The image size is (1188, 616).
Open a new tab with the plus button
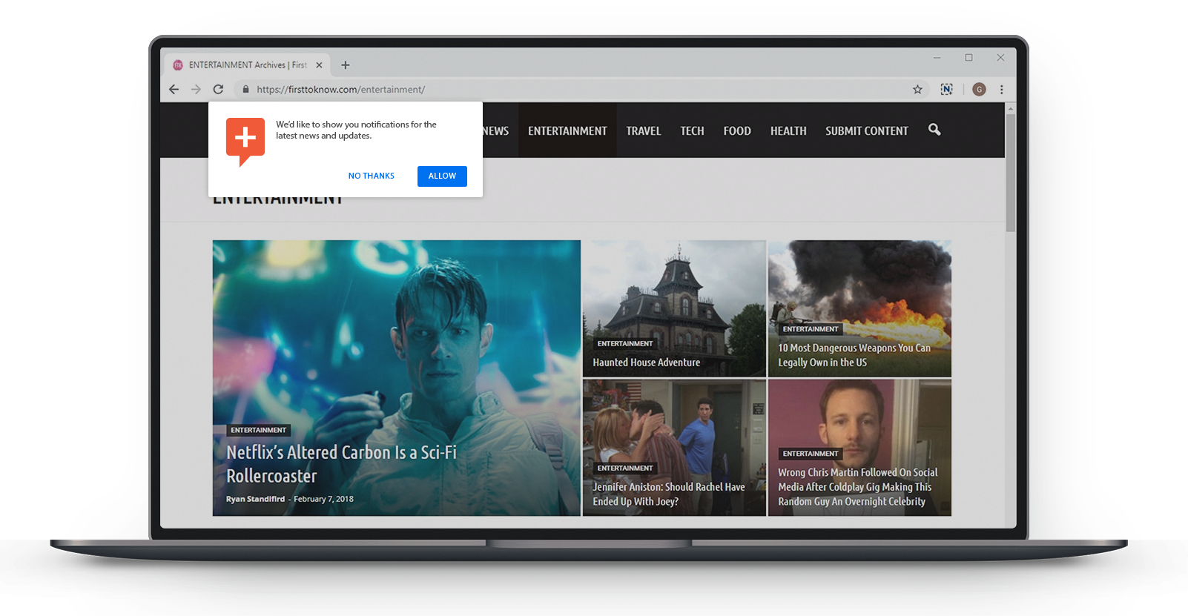[345, 65]
